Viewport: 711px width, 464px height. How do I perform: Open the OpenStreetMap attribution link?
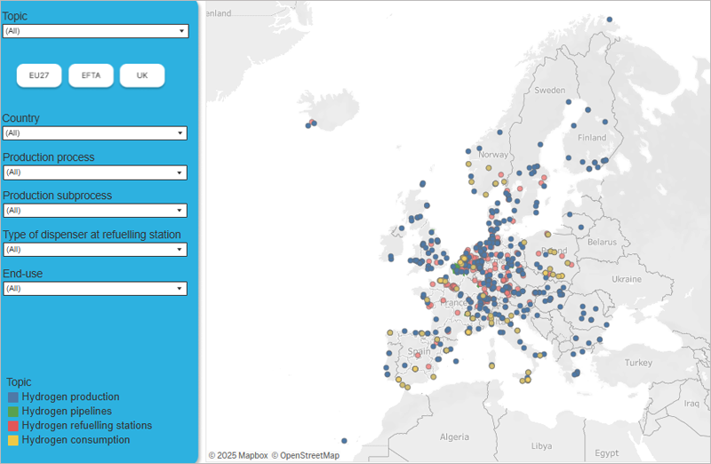pyautogui.click(x=305, y=456)
